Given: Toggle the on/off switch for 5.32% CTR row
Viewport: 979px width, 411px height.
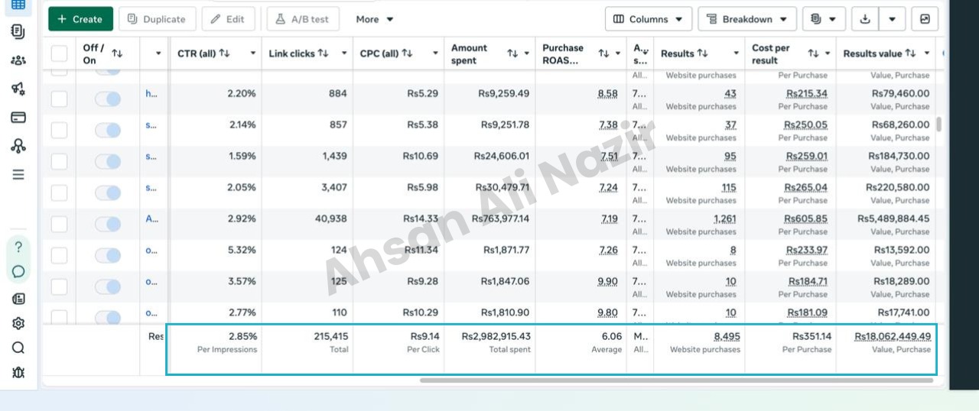Looking at the screenshot, I should tap(108, 255).
